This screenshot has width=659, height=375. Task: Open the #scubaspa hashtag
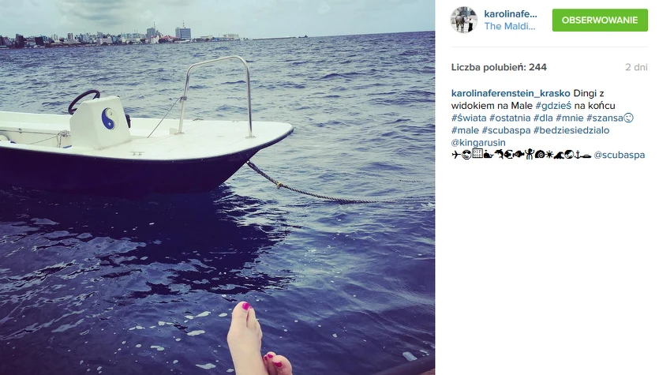[x=506, y=130]
